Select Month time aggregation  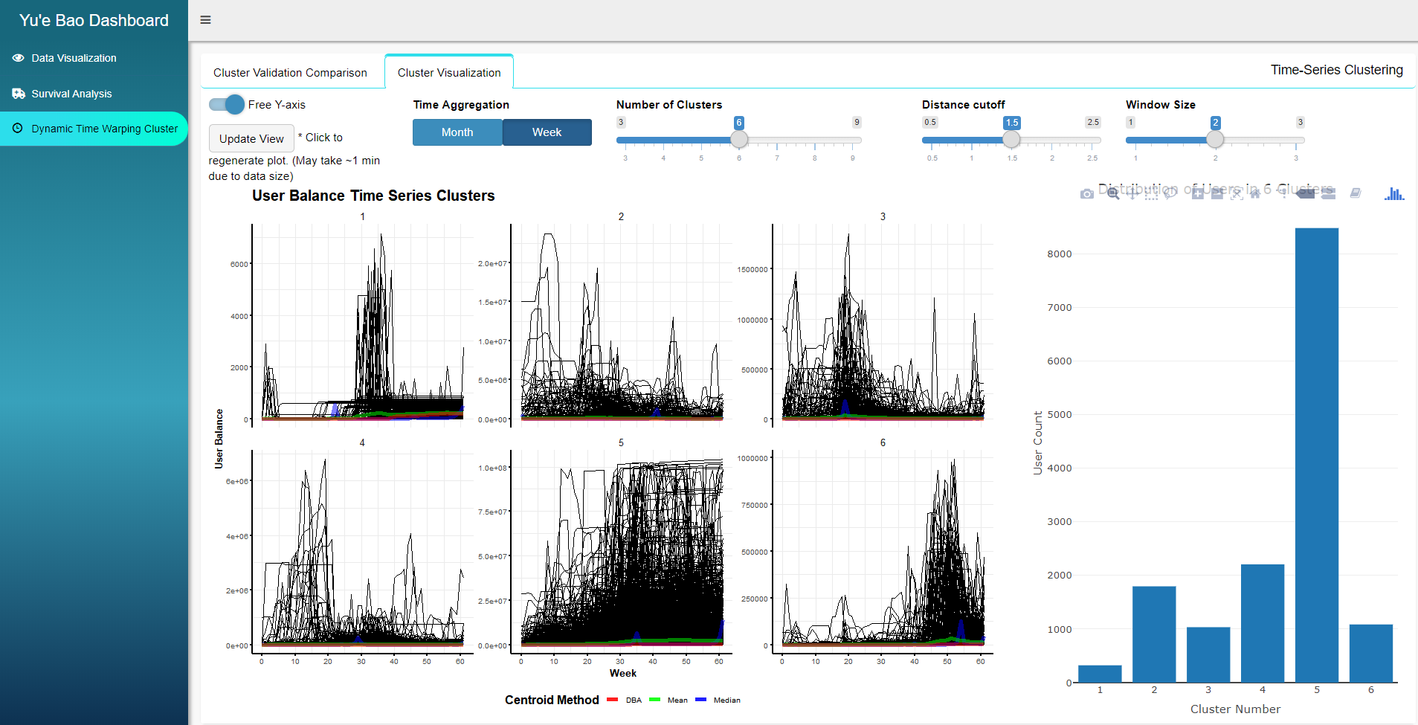(x=457, y=132)
